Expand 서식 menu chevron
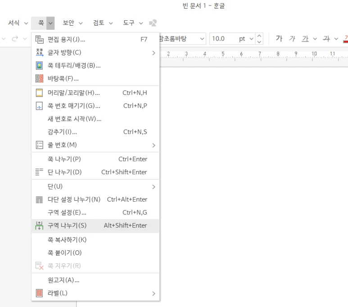This screenshot has width=348, height=307. pyautogui.click(x=26, y=23)
